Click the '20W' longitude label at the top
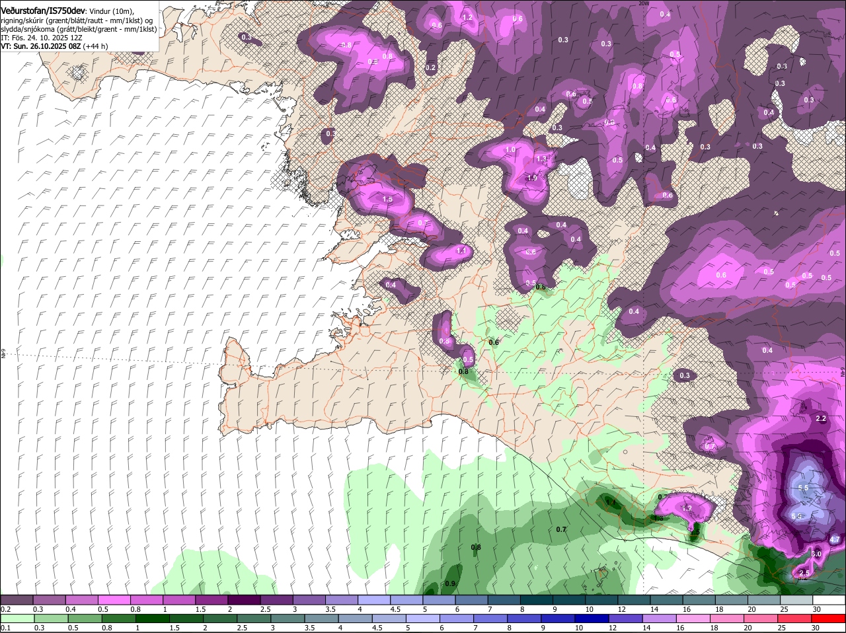 [644, 3]
